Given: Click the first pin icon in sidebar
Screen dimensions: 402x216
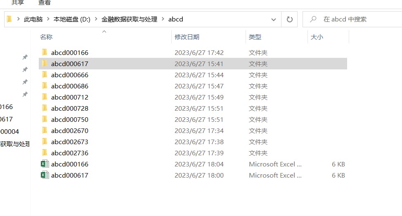Looking at the screenshot, I should point(25,57).
